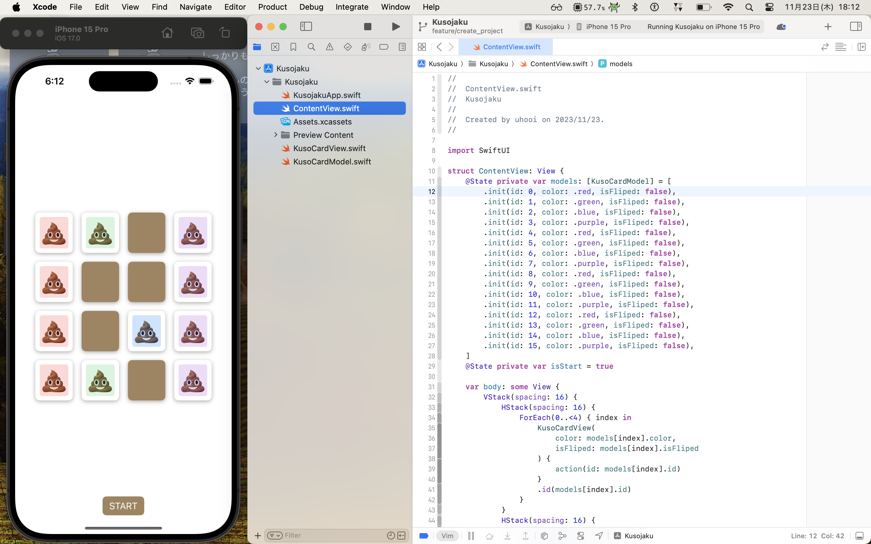Open the Issue navigator warning icon
The width and height of the screenshot is (871, 544).
click(329, 47)
